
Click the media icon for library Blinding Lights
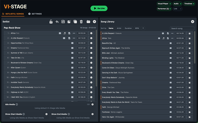tap(171, 58)
